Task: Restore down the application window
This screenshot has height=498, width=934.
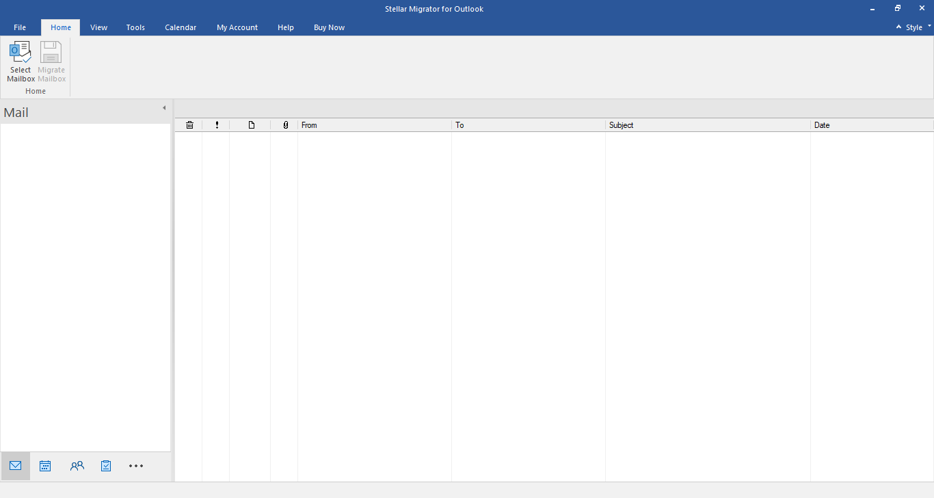Action: point(898,9)
